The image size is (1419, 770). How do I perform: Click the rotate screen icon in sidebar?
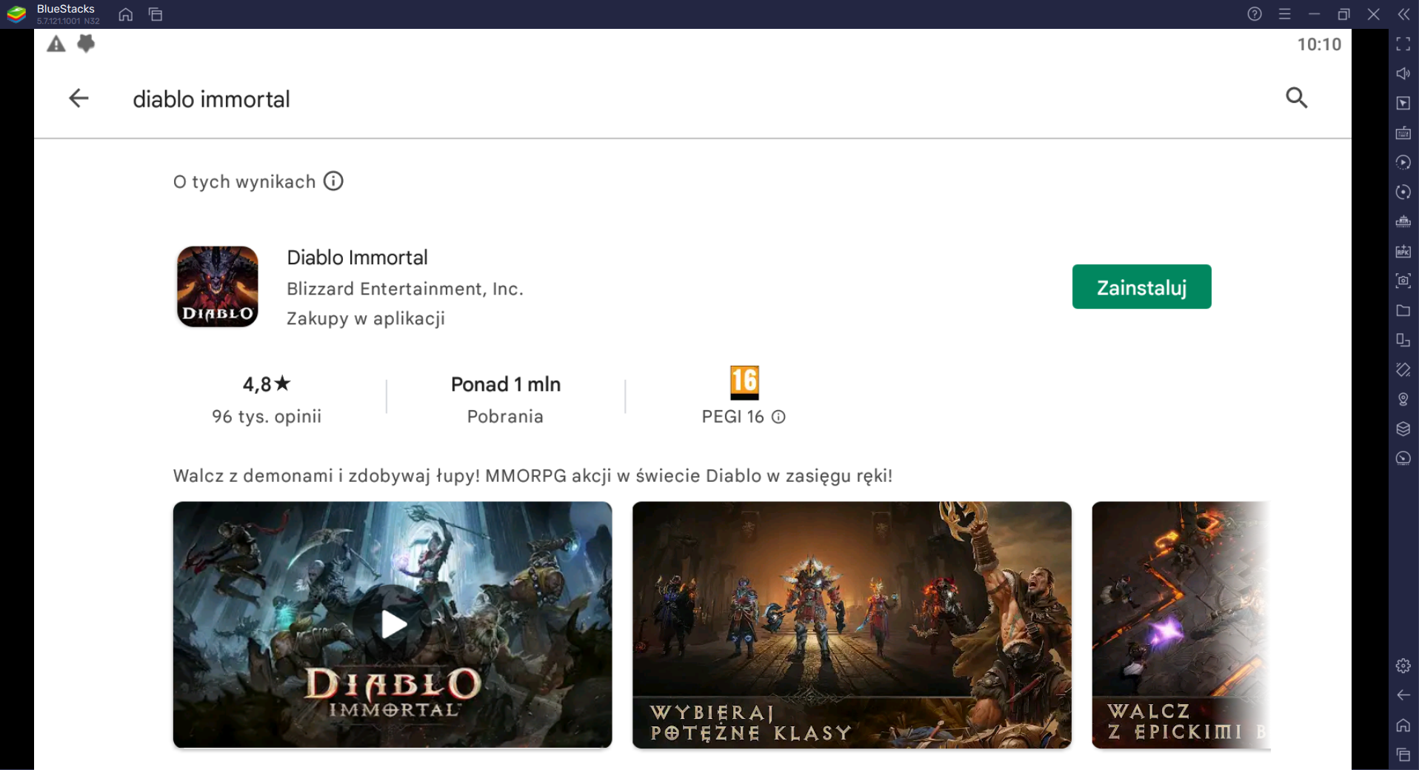1403,341
